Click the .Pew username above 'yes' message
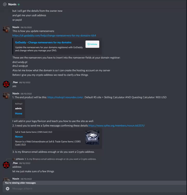 point(15,82)
